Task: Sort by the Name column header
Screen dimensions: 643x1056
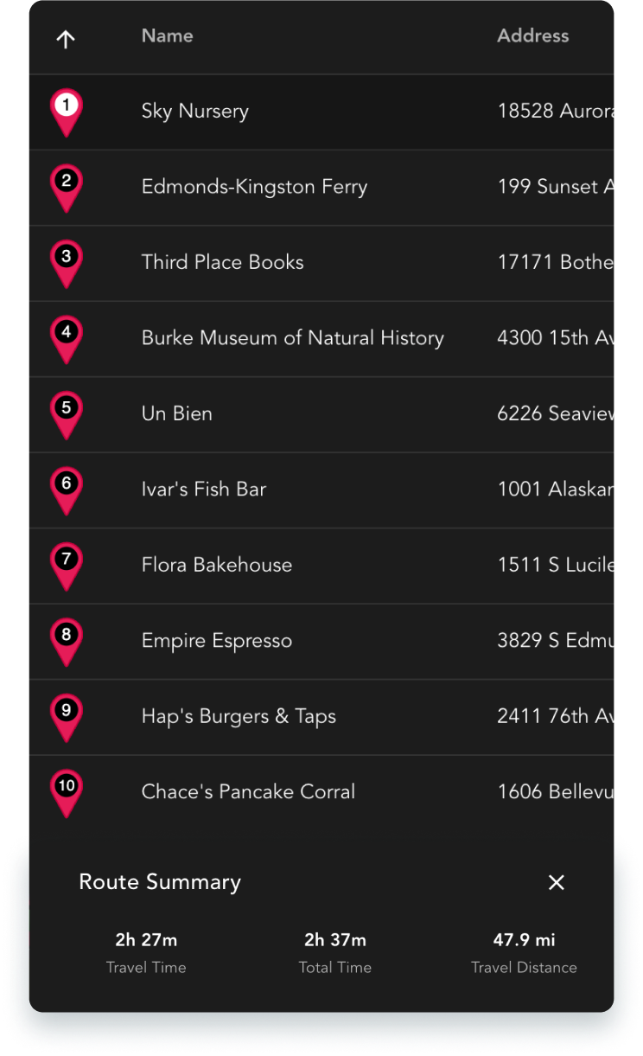Action: (167, 36)
